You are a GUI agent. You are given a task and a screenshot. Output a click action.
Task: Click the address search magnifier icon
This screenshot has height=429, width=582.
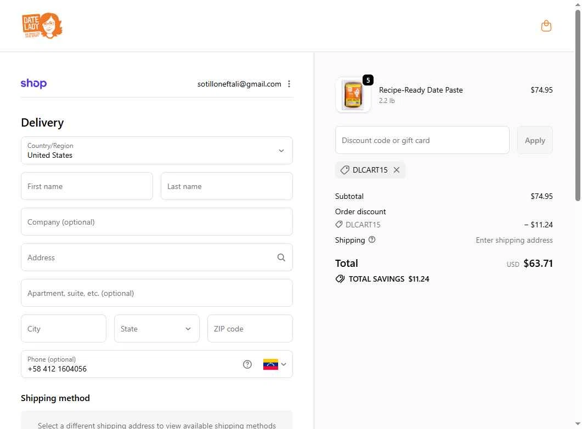[x=281, y=258]
